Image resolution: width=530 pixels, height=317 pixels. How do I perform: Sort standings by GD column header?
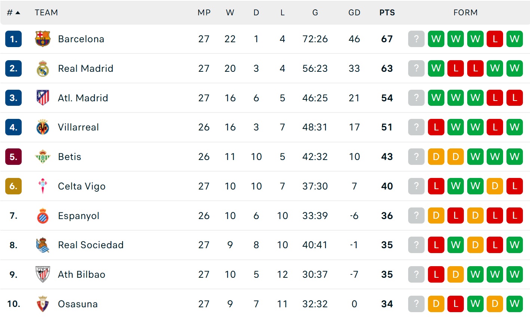point(354,13)
